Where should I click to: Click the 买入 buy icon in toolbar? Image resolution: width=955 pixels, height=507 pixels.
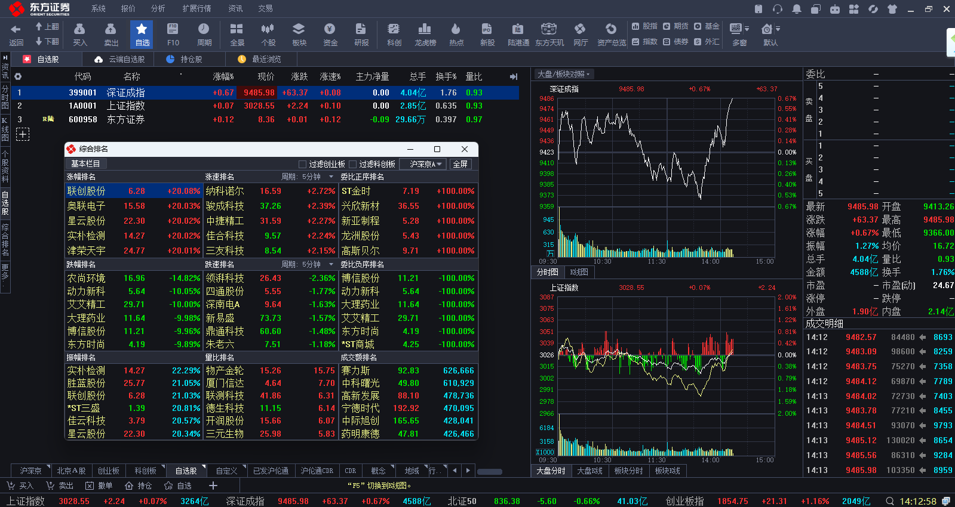(80, 35)
